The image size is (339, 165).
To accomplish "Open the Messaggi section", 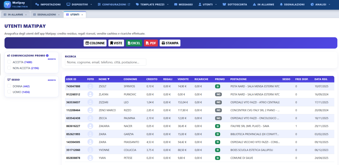I will 184,5.
